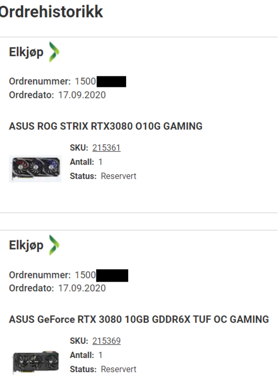Click the TUF OC graphics card thumbnail
This screenshot has height=379, width=278.
coord(35,362)
